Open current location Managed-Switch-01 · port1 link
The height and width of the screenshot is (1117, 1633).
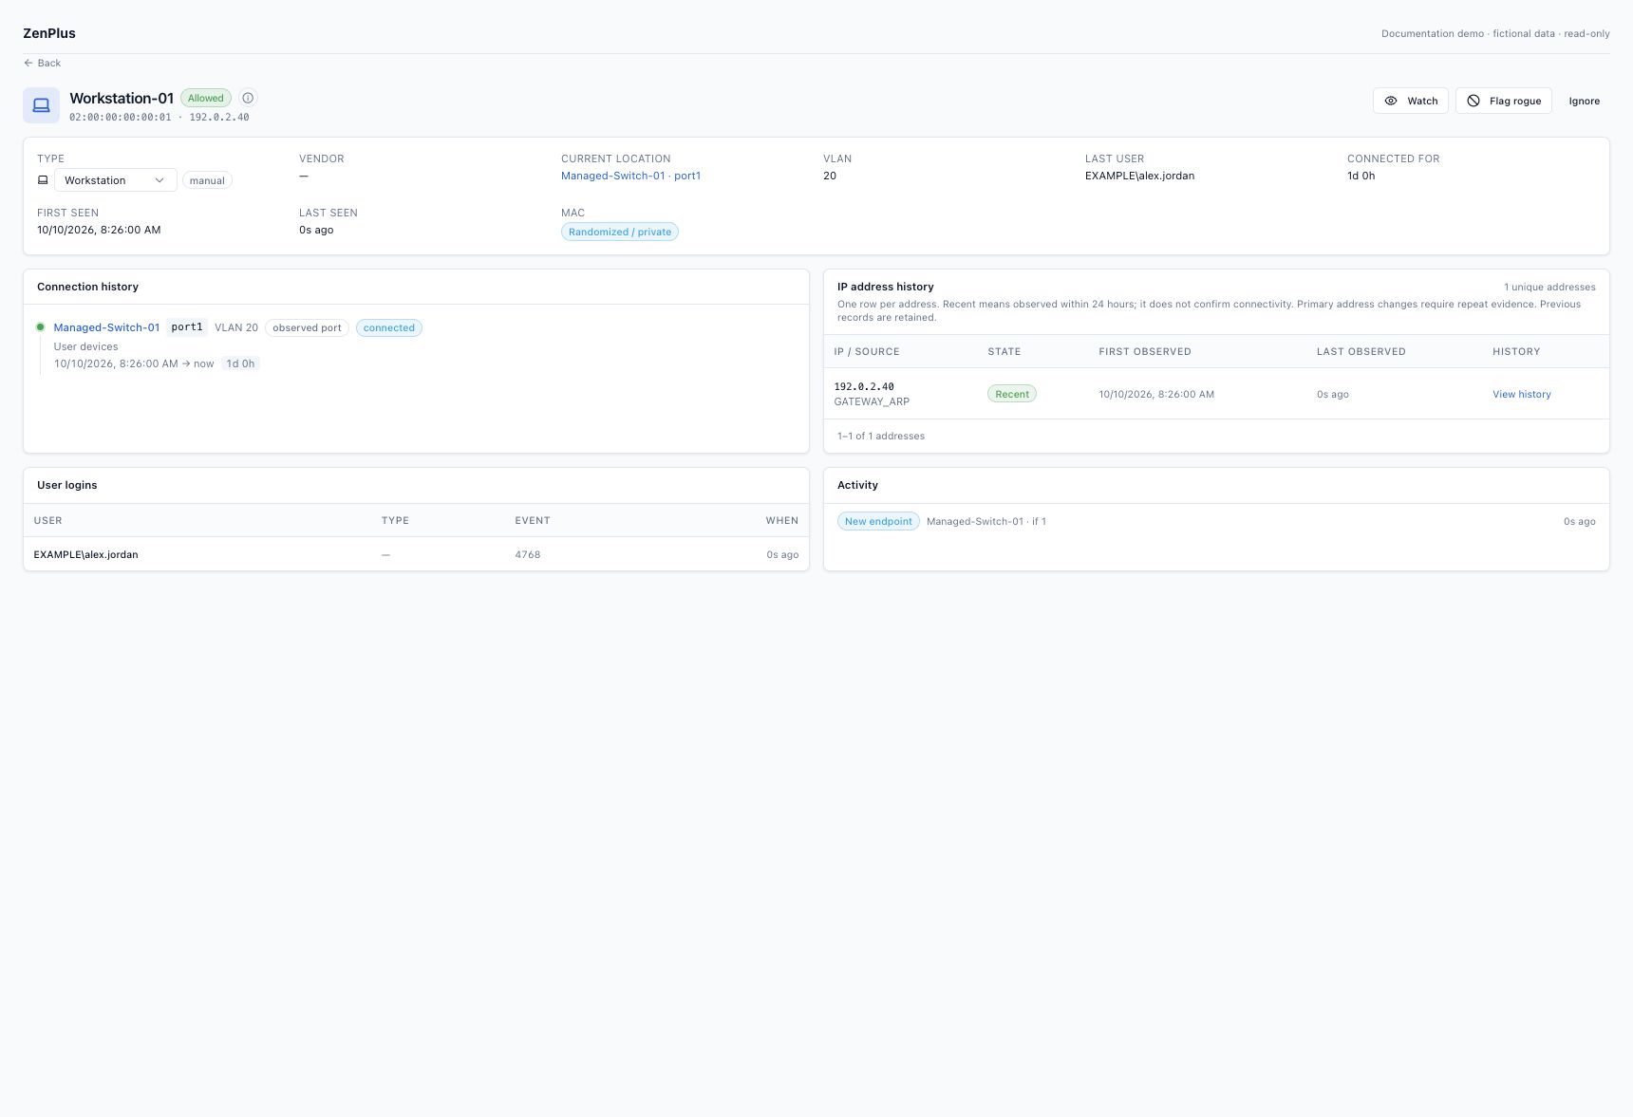[x=630, y=176]
